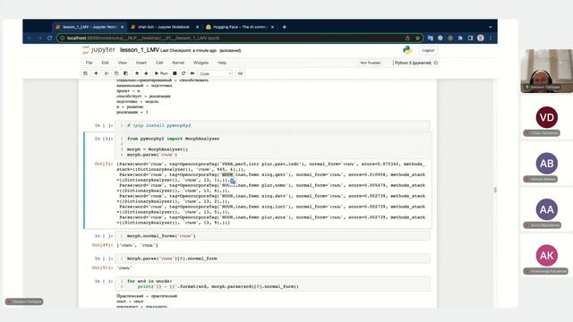Viewport: 573px width, 322px height.
Task: Close the chat-bot browser tab
Action: [197, 27]
